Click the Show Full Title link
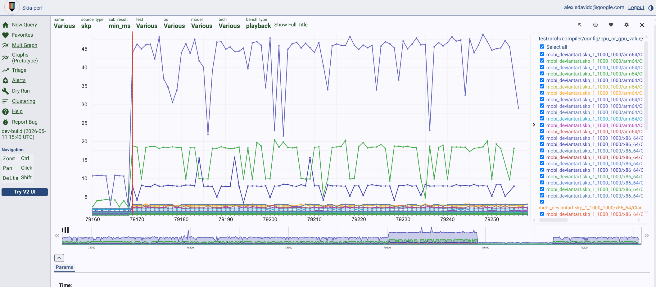656x287 pixels. [x=291, y=25]
